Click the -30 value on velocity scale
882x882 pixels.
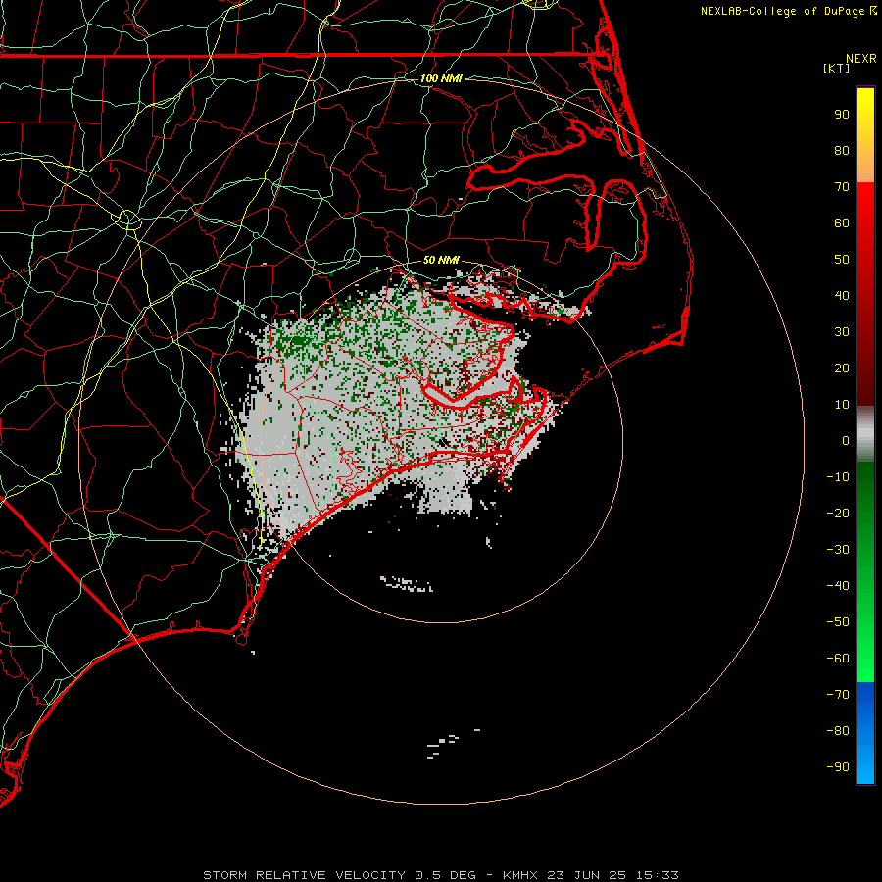coord(838,550)
